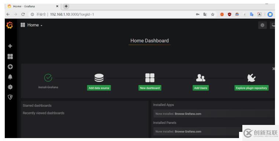279x141 pixels.
Task: Click the orange round extension icon
Action: pyautogui.click(x=222, y=14)
